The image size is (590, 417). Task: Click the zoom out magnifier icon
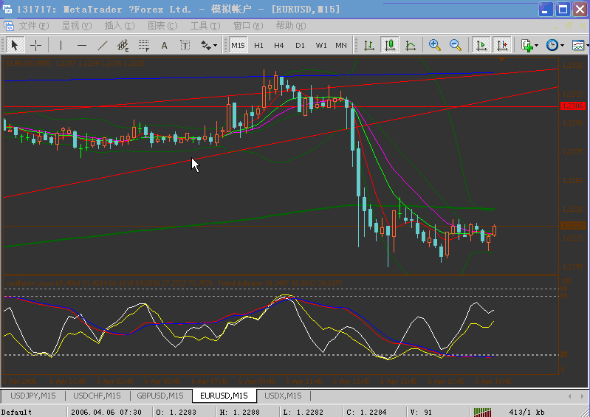(x=456, y=45)
